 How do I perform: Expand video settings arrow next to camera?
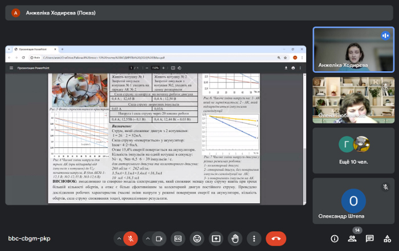[x=147, y=238]
